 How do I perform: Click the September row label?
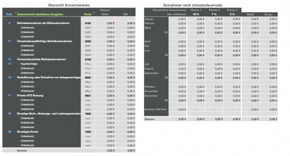[x=152, y=73]
